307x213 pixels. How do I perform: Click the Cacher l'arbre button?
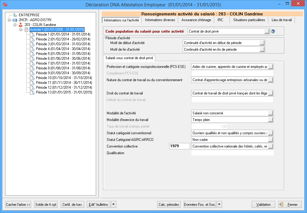click(x=18, y=204)
